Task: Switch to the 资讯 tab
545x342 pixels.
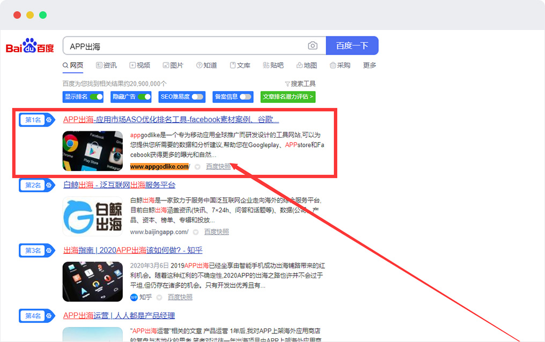Action: pos(106,65)
